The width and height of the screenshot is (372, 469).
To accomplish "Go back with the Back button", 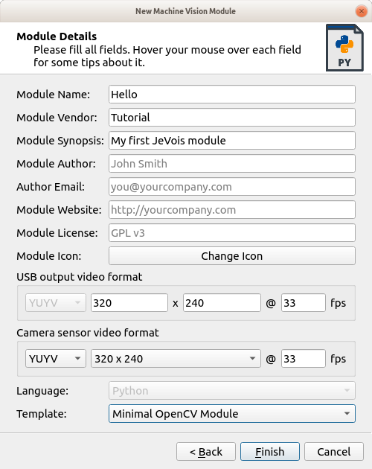I will [x=206, y=452].
